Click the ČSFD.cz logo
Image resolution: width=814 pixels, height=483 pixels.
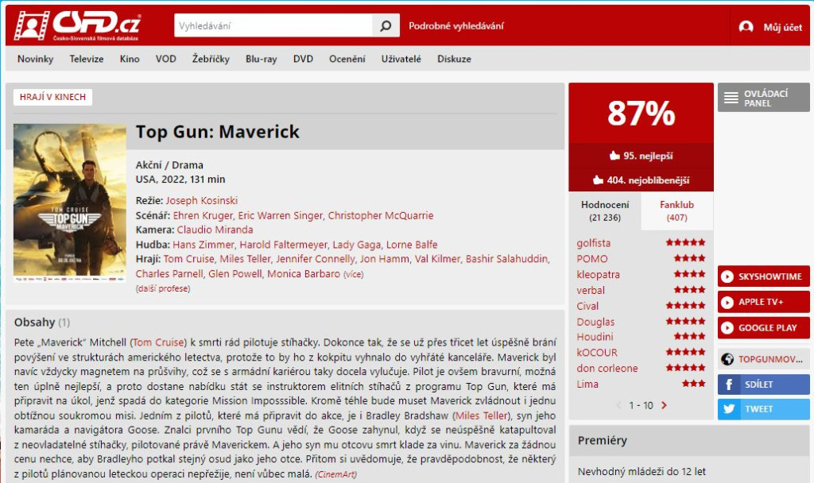77,25
